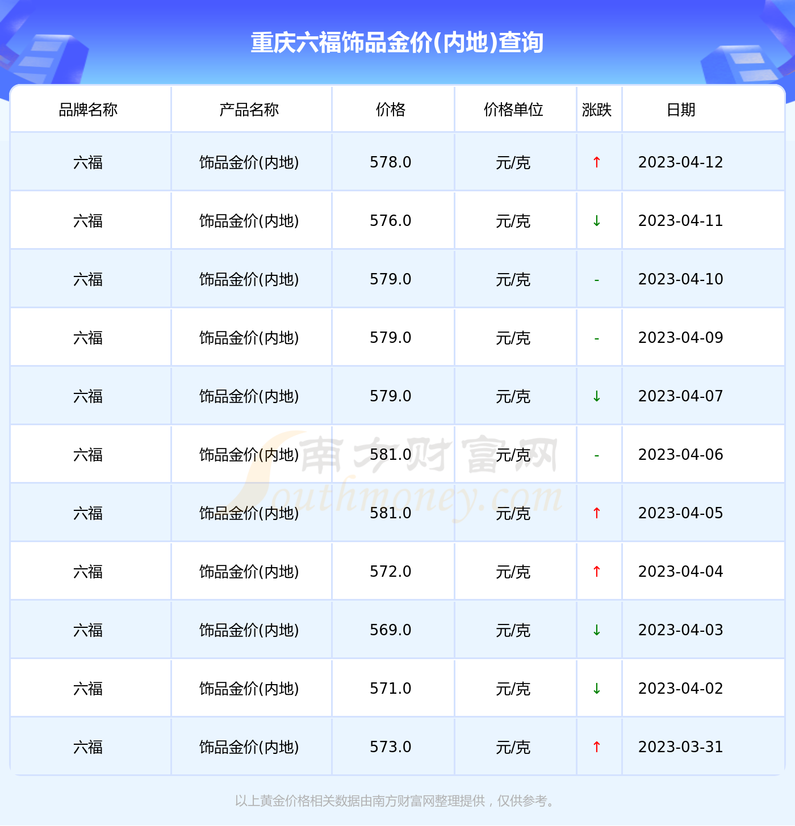Click 饰品金价(内地) in the 2023-04-02 row
The image size is (795, 826).
[x=249, y=689]
